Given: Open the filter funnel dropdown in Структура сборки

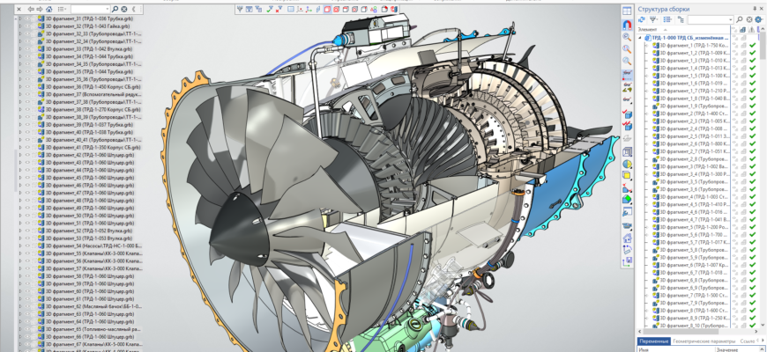Looking at the screenshot, I should (654, 19).
